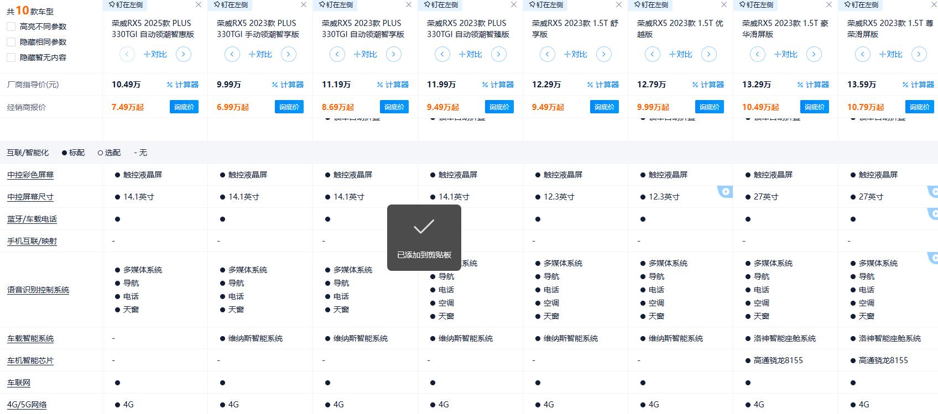Screen dimensions: 938x414
Task: Remove the 2025款 自动领潮智惠版 column
Action: (199, 4)
